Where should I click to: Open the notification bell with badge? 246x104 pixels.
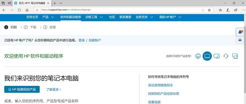pos(240,32)
